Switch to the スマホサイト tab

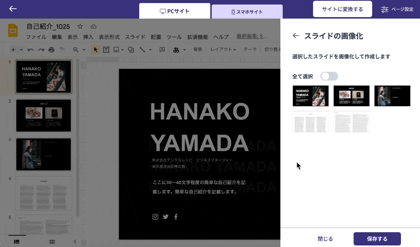(x=247, y=12)
